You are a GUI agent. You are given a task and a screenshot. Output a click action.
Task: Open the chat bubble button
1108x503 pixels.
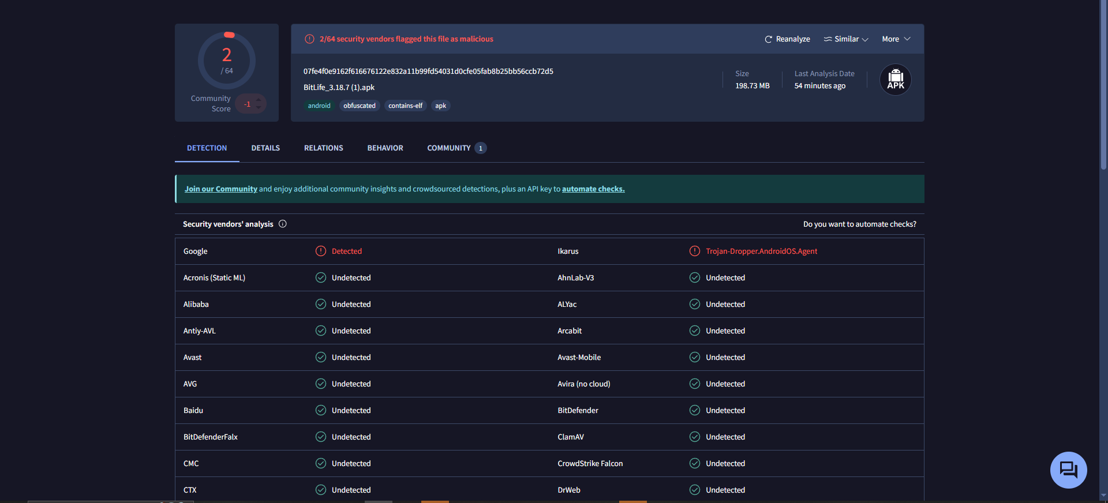[1069, 470]
